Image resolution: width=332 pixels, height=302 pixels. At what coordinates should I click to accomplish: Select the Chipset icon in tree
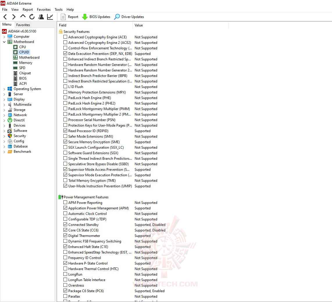click(15, 73)
